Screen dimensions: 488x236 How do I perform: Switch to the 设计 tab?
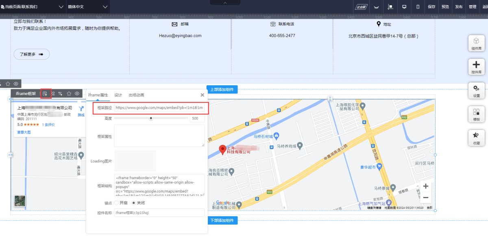pyautogui.click(x=118, y=95)
